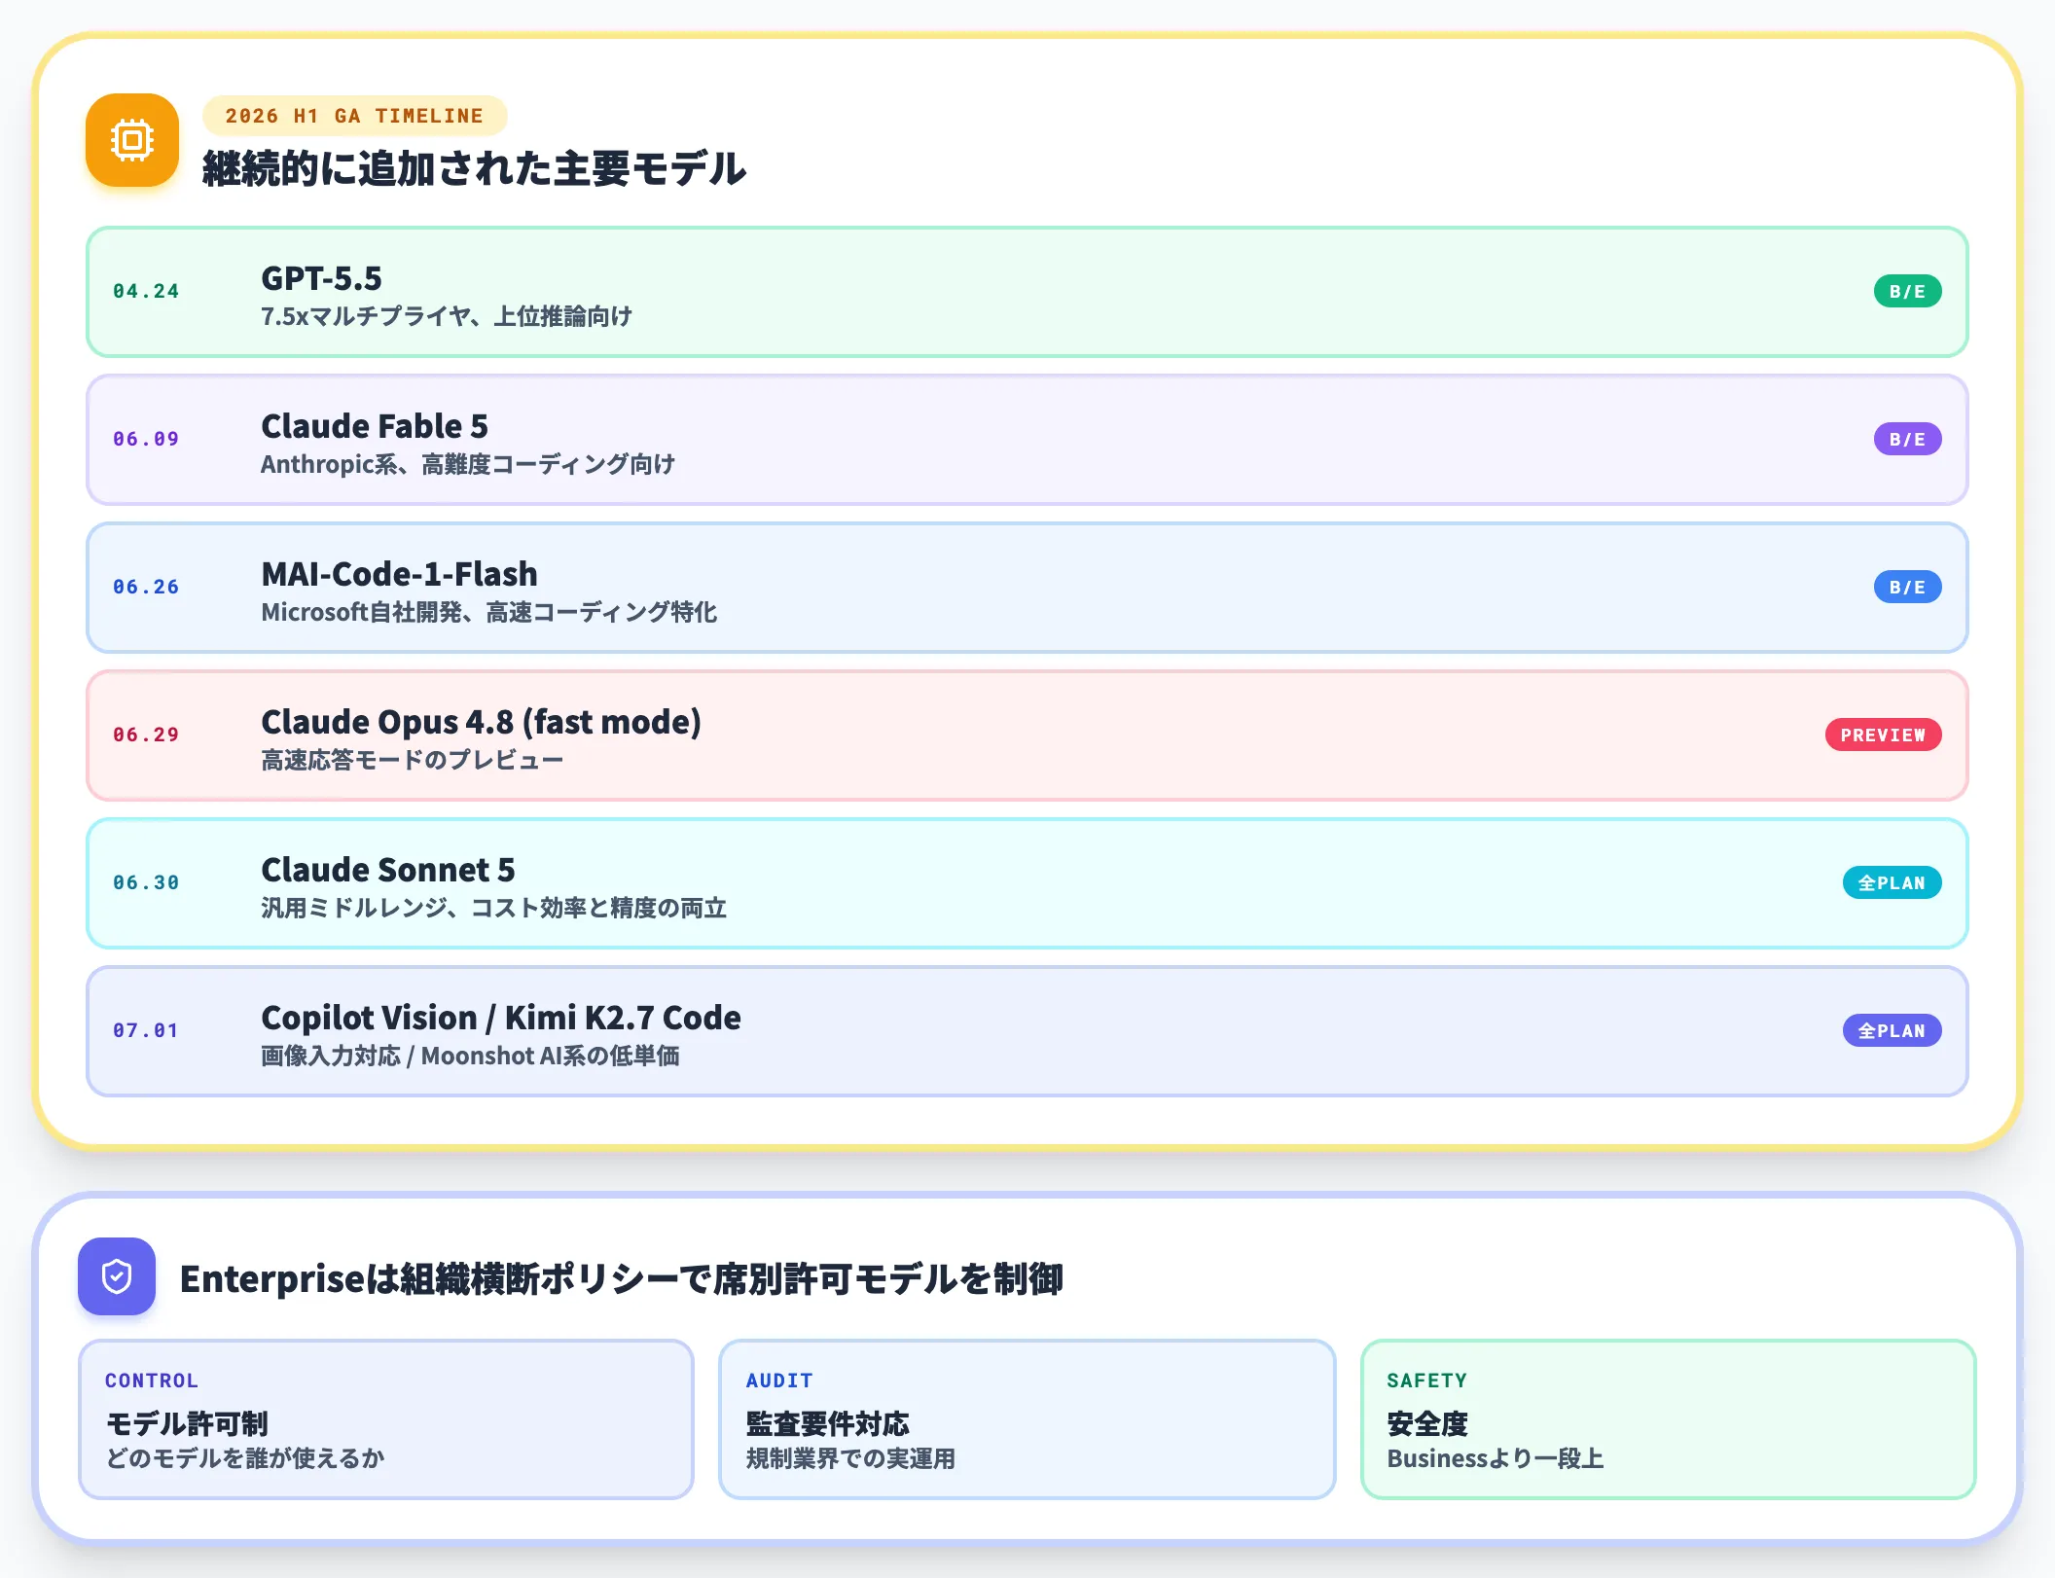The height and width of the screenshot is (1578, 2055).
Task: Click the red PREVIEW badge
Action: click(x=1883, y=735)
